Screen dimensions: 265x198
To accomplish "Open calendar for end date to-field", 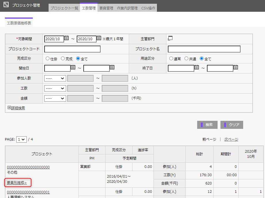I will click(x=236, y=67).
